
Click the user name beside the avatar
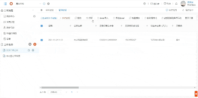190,2
